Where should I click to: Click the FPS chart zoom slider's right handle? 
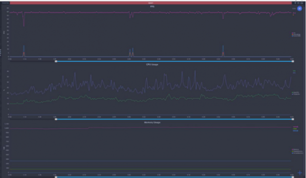pos(292,61)
